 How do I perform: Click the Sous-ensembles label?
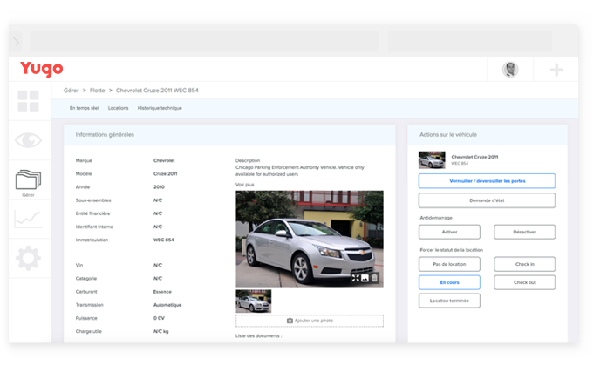[x=93, y=200]
